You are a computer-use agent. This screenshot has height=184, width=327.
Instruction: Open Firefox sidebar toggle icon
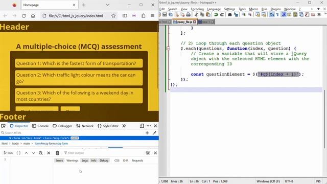click(x=125, y=16)
